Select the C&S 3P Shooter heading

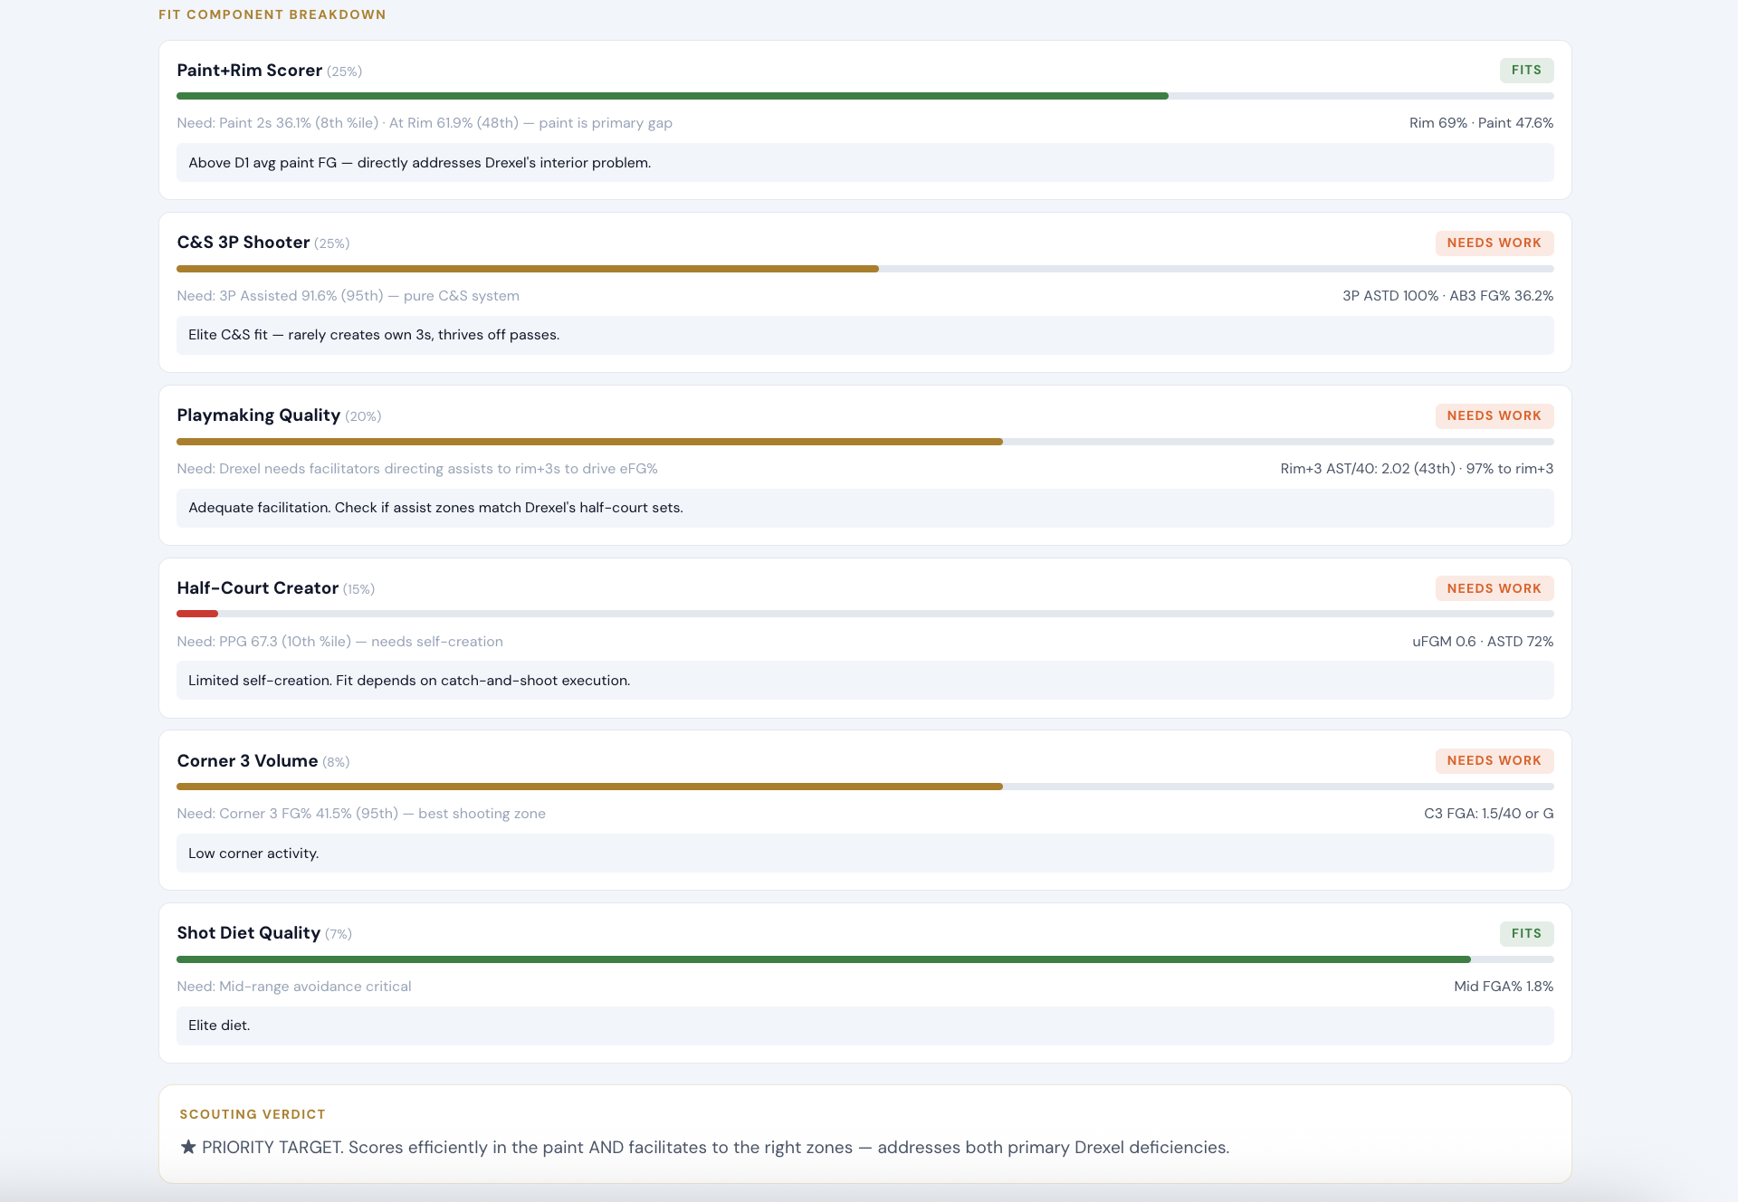pyautogui.click(x=244, y=243)
